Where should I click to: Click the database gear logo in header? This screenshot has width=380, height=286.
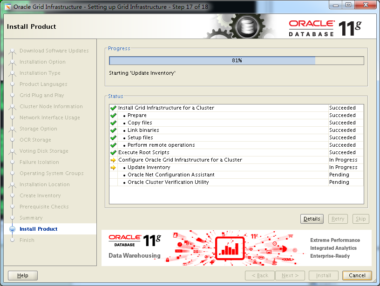tap(247, 26)
